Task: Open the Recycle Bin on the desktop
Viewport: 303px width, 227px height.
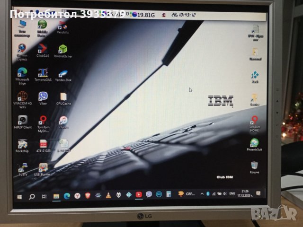Action: (254, 165)
